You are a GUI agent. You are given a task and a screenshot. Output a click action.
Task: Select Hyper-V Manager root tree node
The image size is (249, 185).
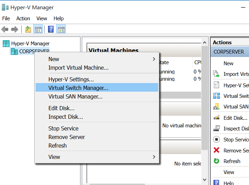30,44
